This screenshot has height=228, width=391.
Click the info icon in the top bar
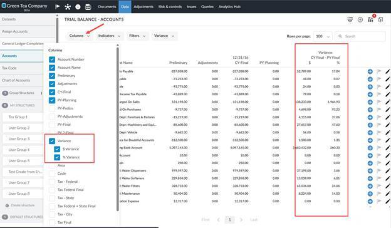point(78,7)
